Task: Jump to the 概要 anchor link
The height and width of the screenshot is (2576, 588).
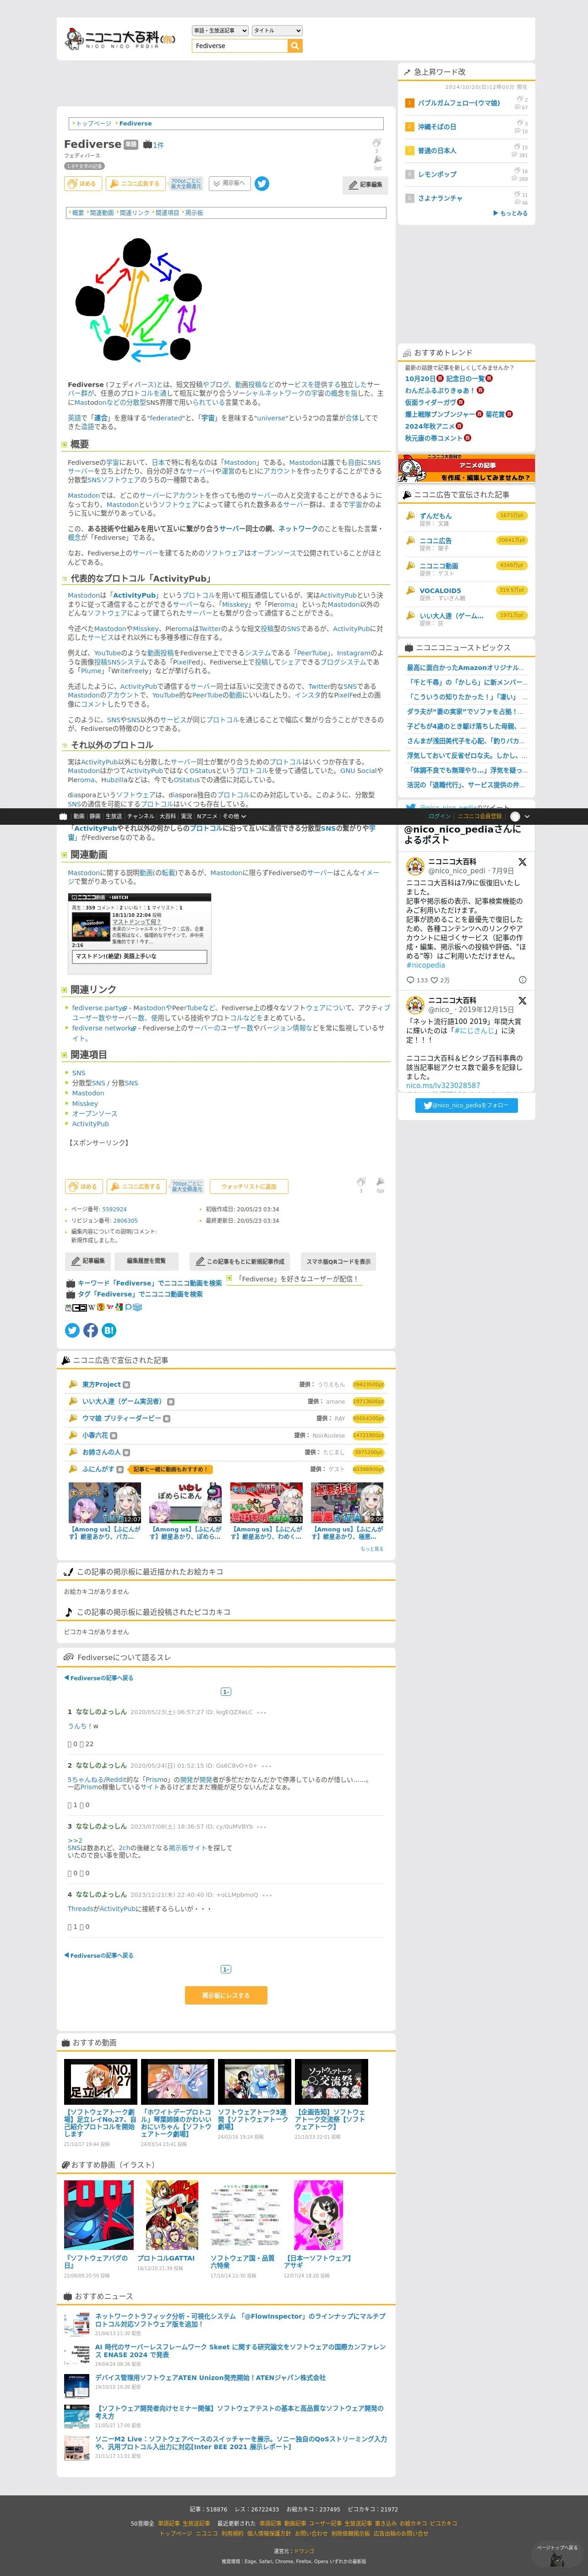Action: 78,213
